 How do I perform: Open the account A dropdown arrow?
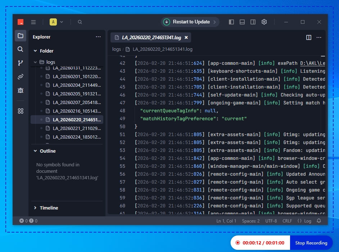coord(62,22)
